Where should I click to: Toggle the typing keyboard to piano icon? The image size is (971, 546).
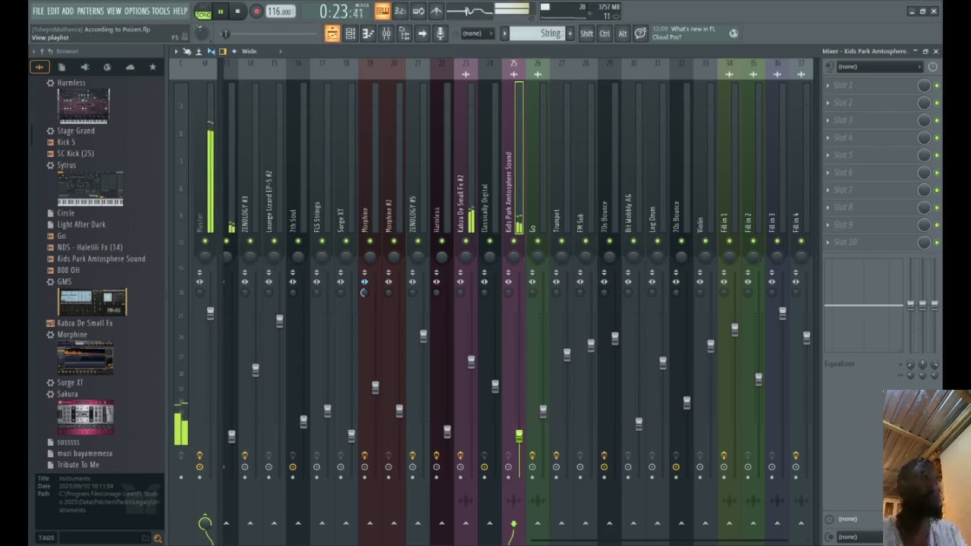(382, 11)
